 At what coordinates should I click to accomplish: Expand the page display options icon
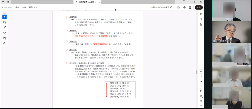tap(201, 96)
